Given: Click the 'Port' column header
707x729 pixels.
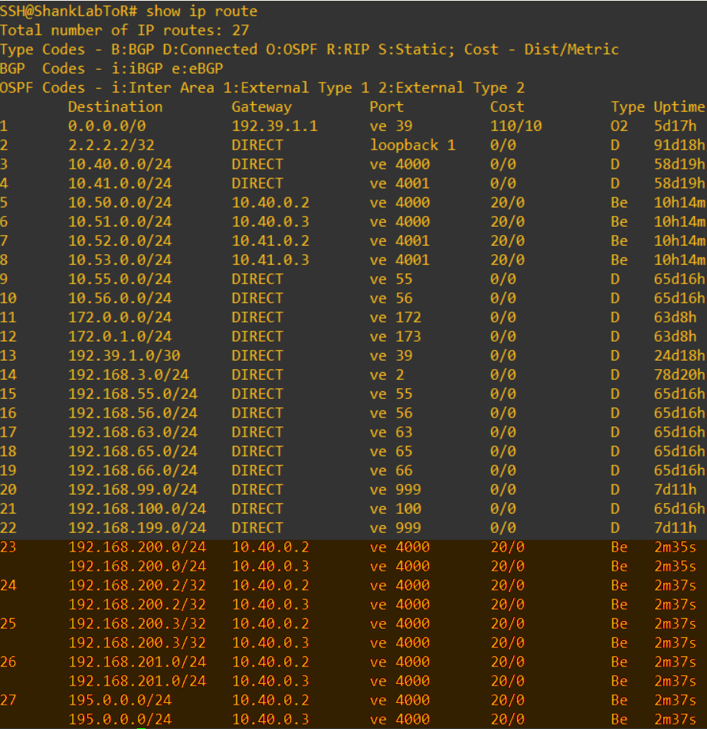Looking at the screenshot, I should 387,106.
